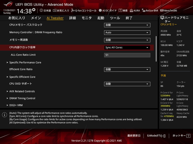This screenshot has height=144, width=193.
Task: Open the AURA lighting icon
Action: coord(131,11)
